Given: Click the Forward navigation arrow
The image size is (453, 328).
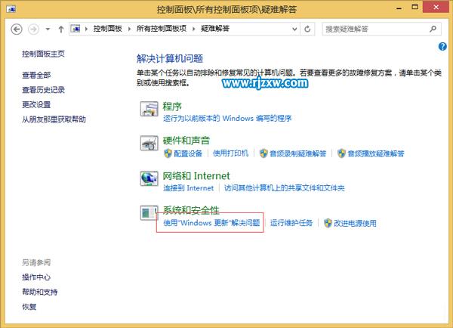Looking at the screenshot, I should tap(33, 29).
